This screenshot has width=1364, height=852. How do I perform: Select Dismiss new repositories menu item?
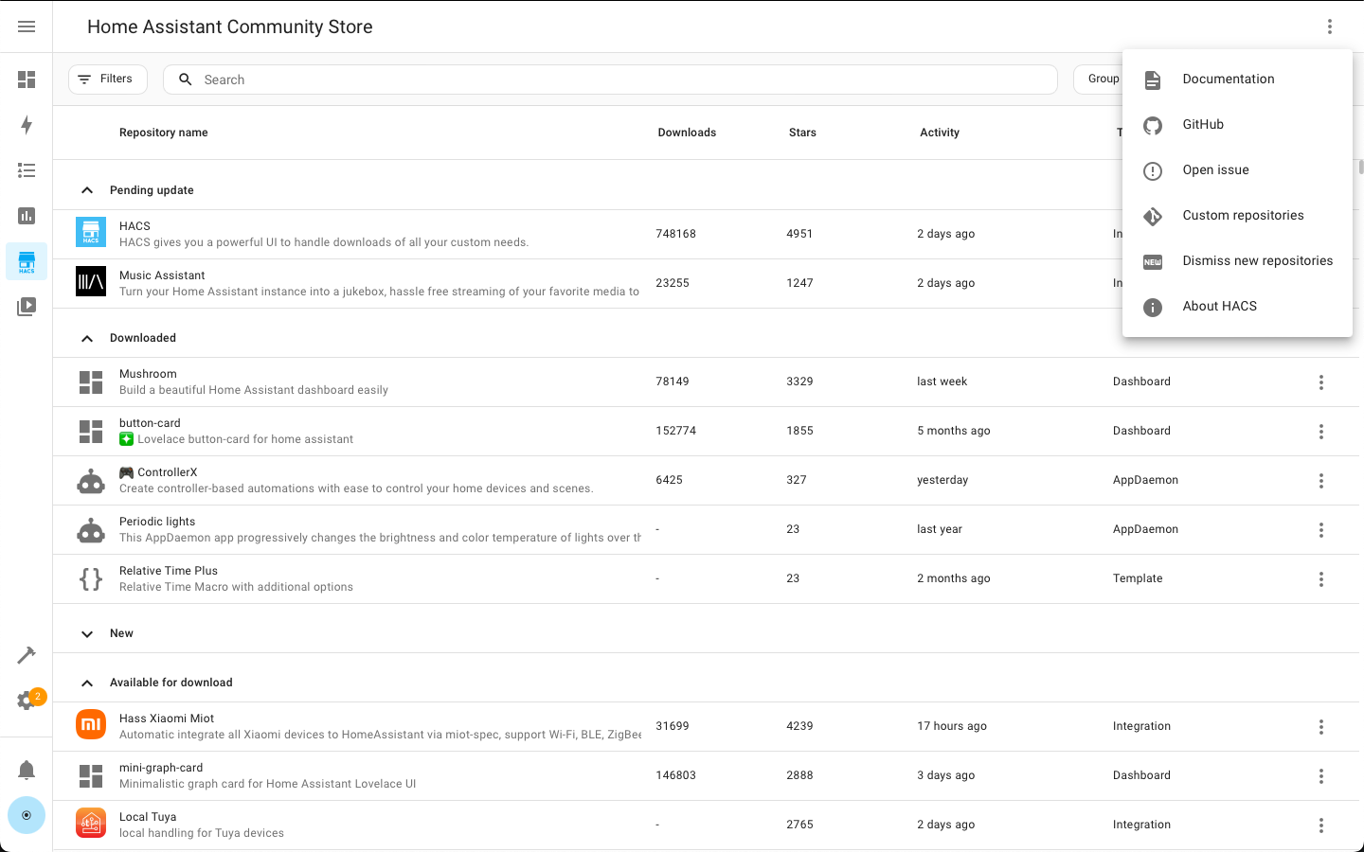tap(1237, 261)
